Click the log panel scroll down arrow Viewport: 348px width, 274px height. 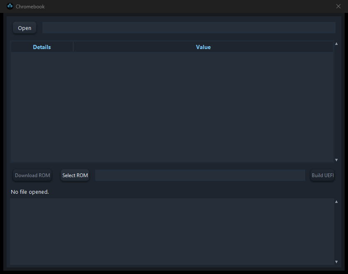click(336, 262)
